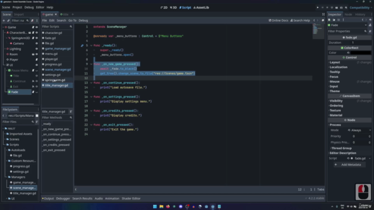Open the Process Mode Always dropdown

(x=359, y=130)
